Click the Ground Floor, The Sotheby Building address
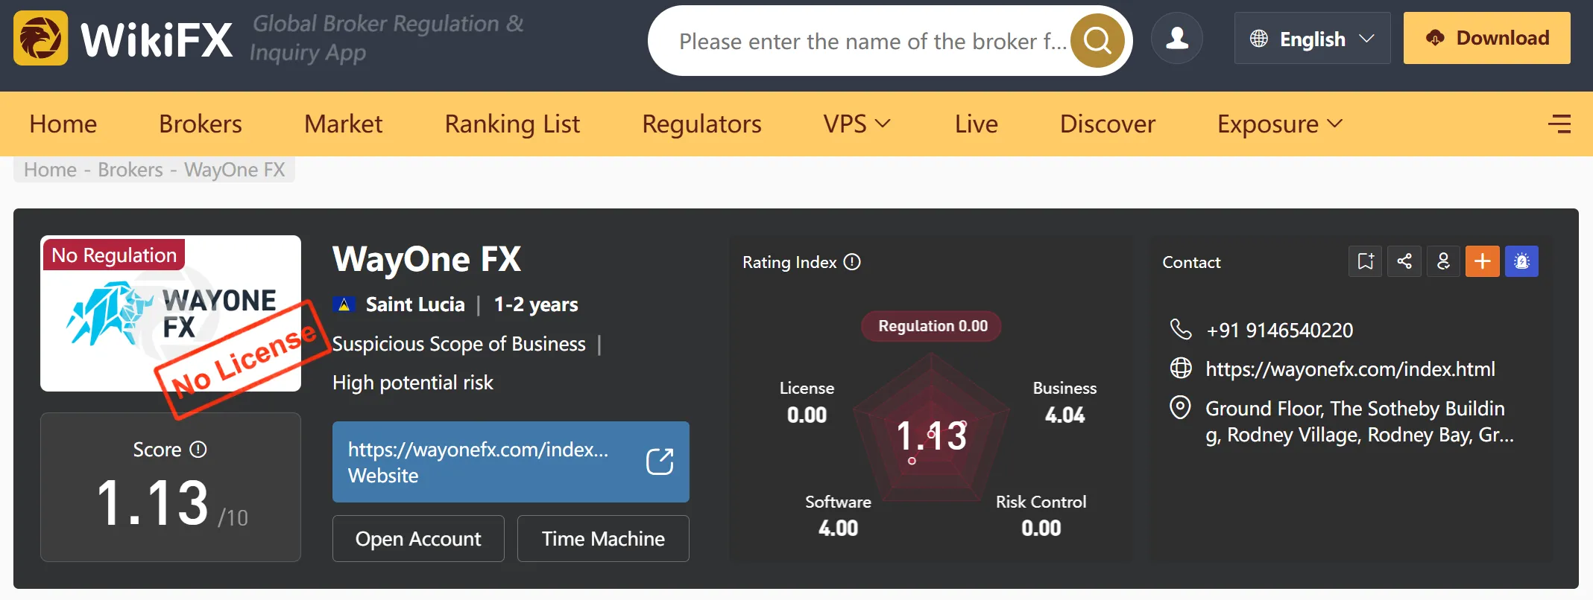This screenshot has height=600, width=1593. pyautogui.click(x=1360, y=421)
